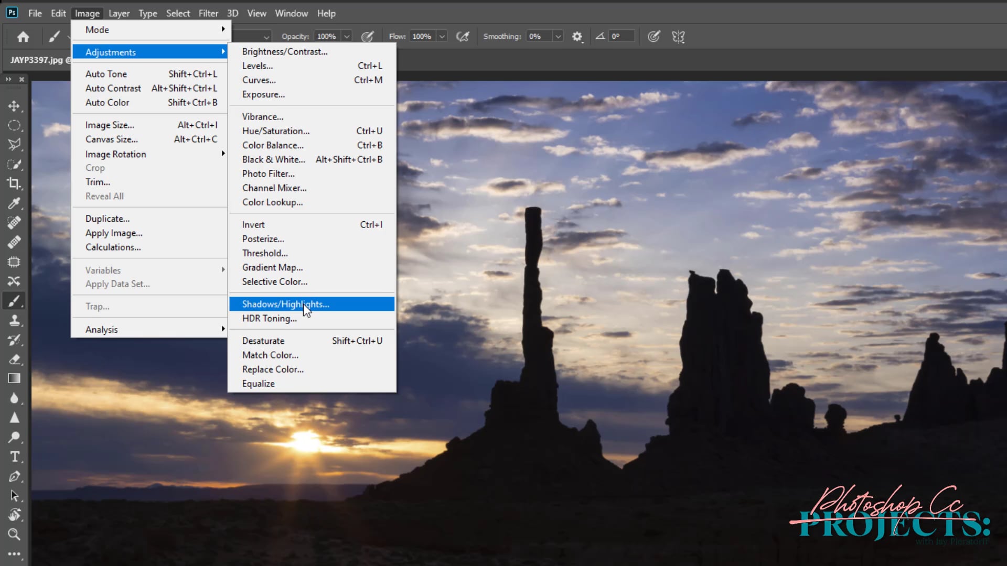Expand the Smoothing percentage dropdown
The image size is (1007, 566).
coord(558,37)
